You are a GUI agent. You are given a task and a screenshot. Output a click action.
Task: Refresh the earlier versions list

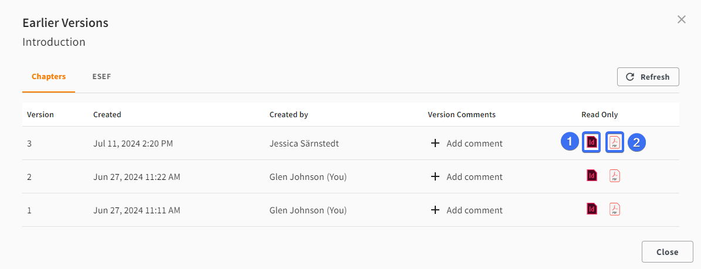coord(648,77)
